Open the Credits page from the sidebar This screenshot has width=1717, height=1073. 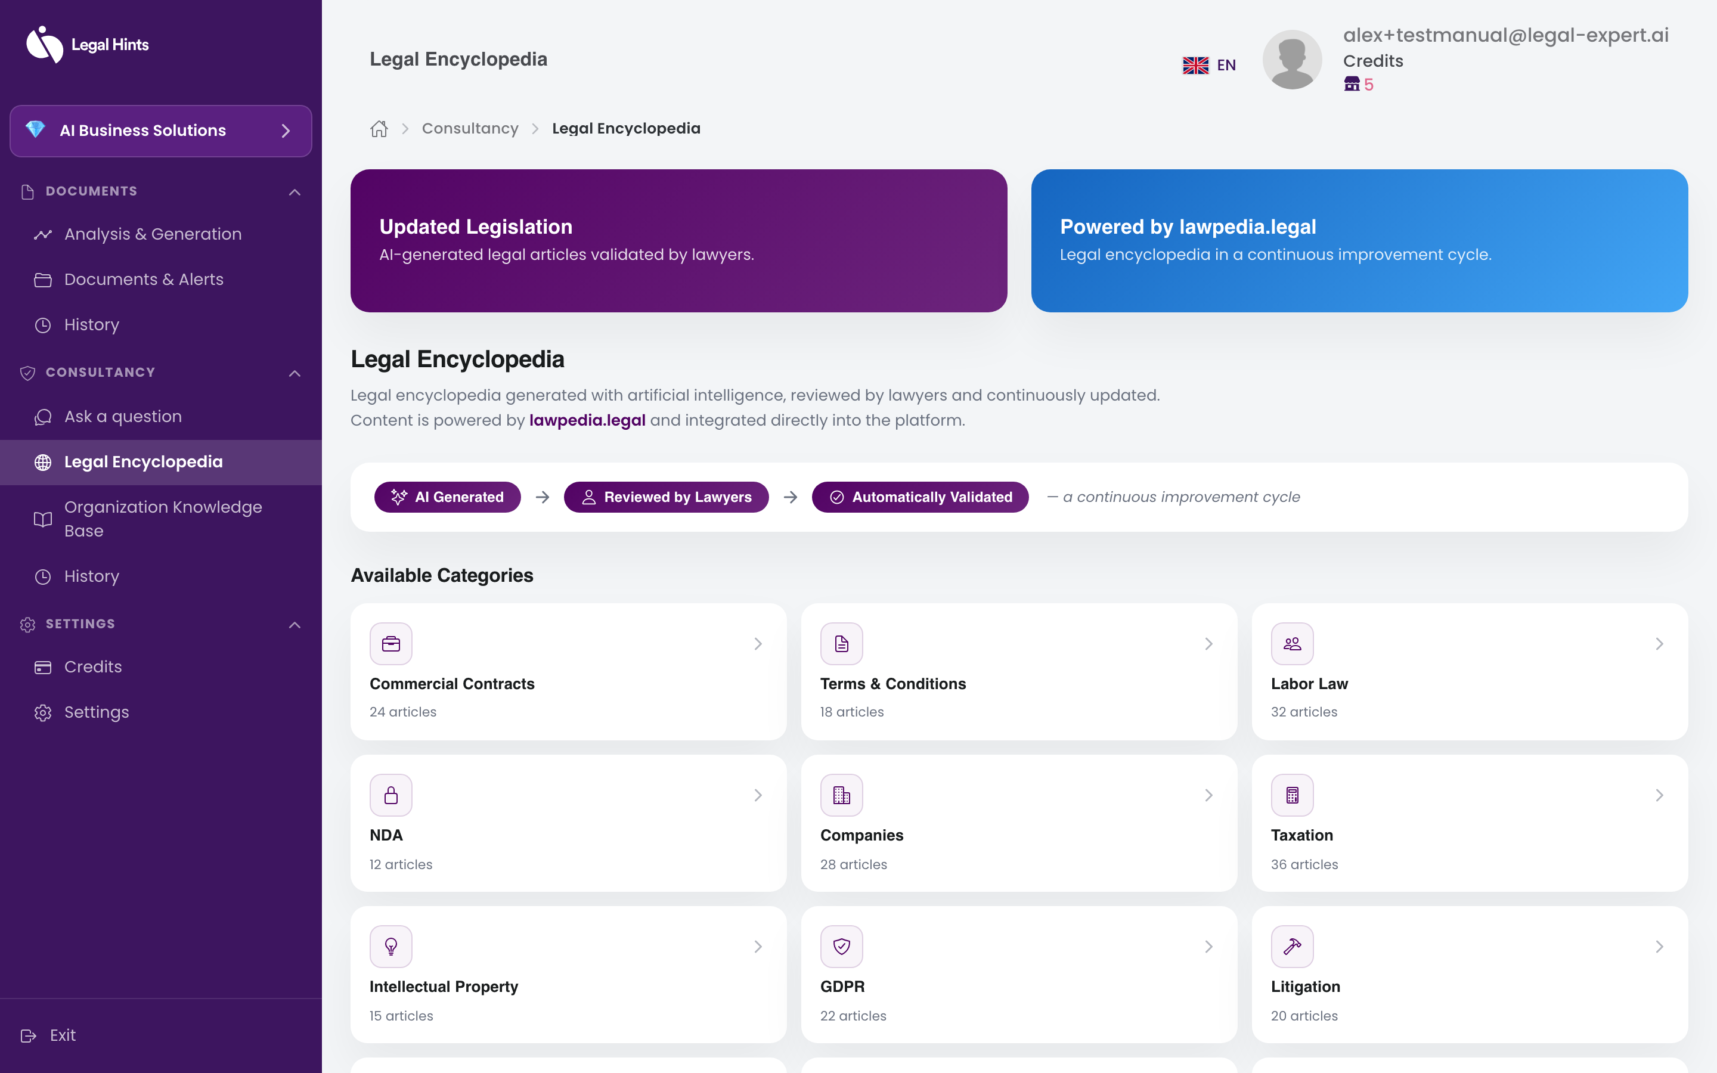coord(160,667)
